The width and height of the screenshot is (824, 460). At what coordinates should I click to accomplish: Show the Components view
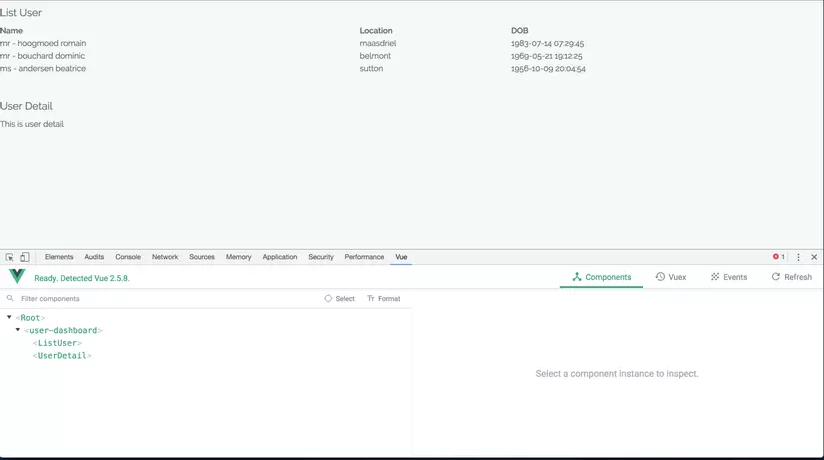601,277
